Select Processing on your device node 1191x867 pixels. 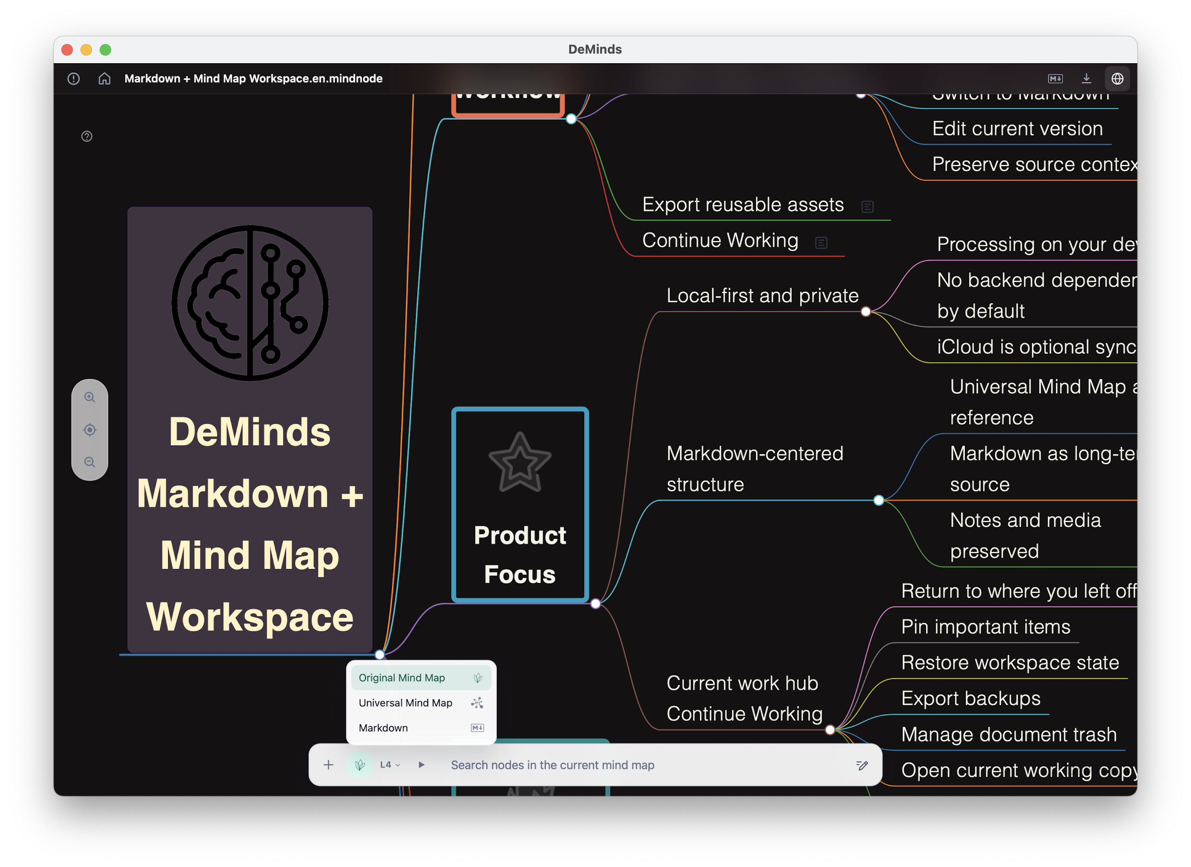[x=1037, y=244]
